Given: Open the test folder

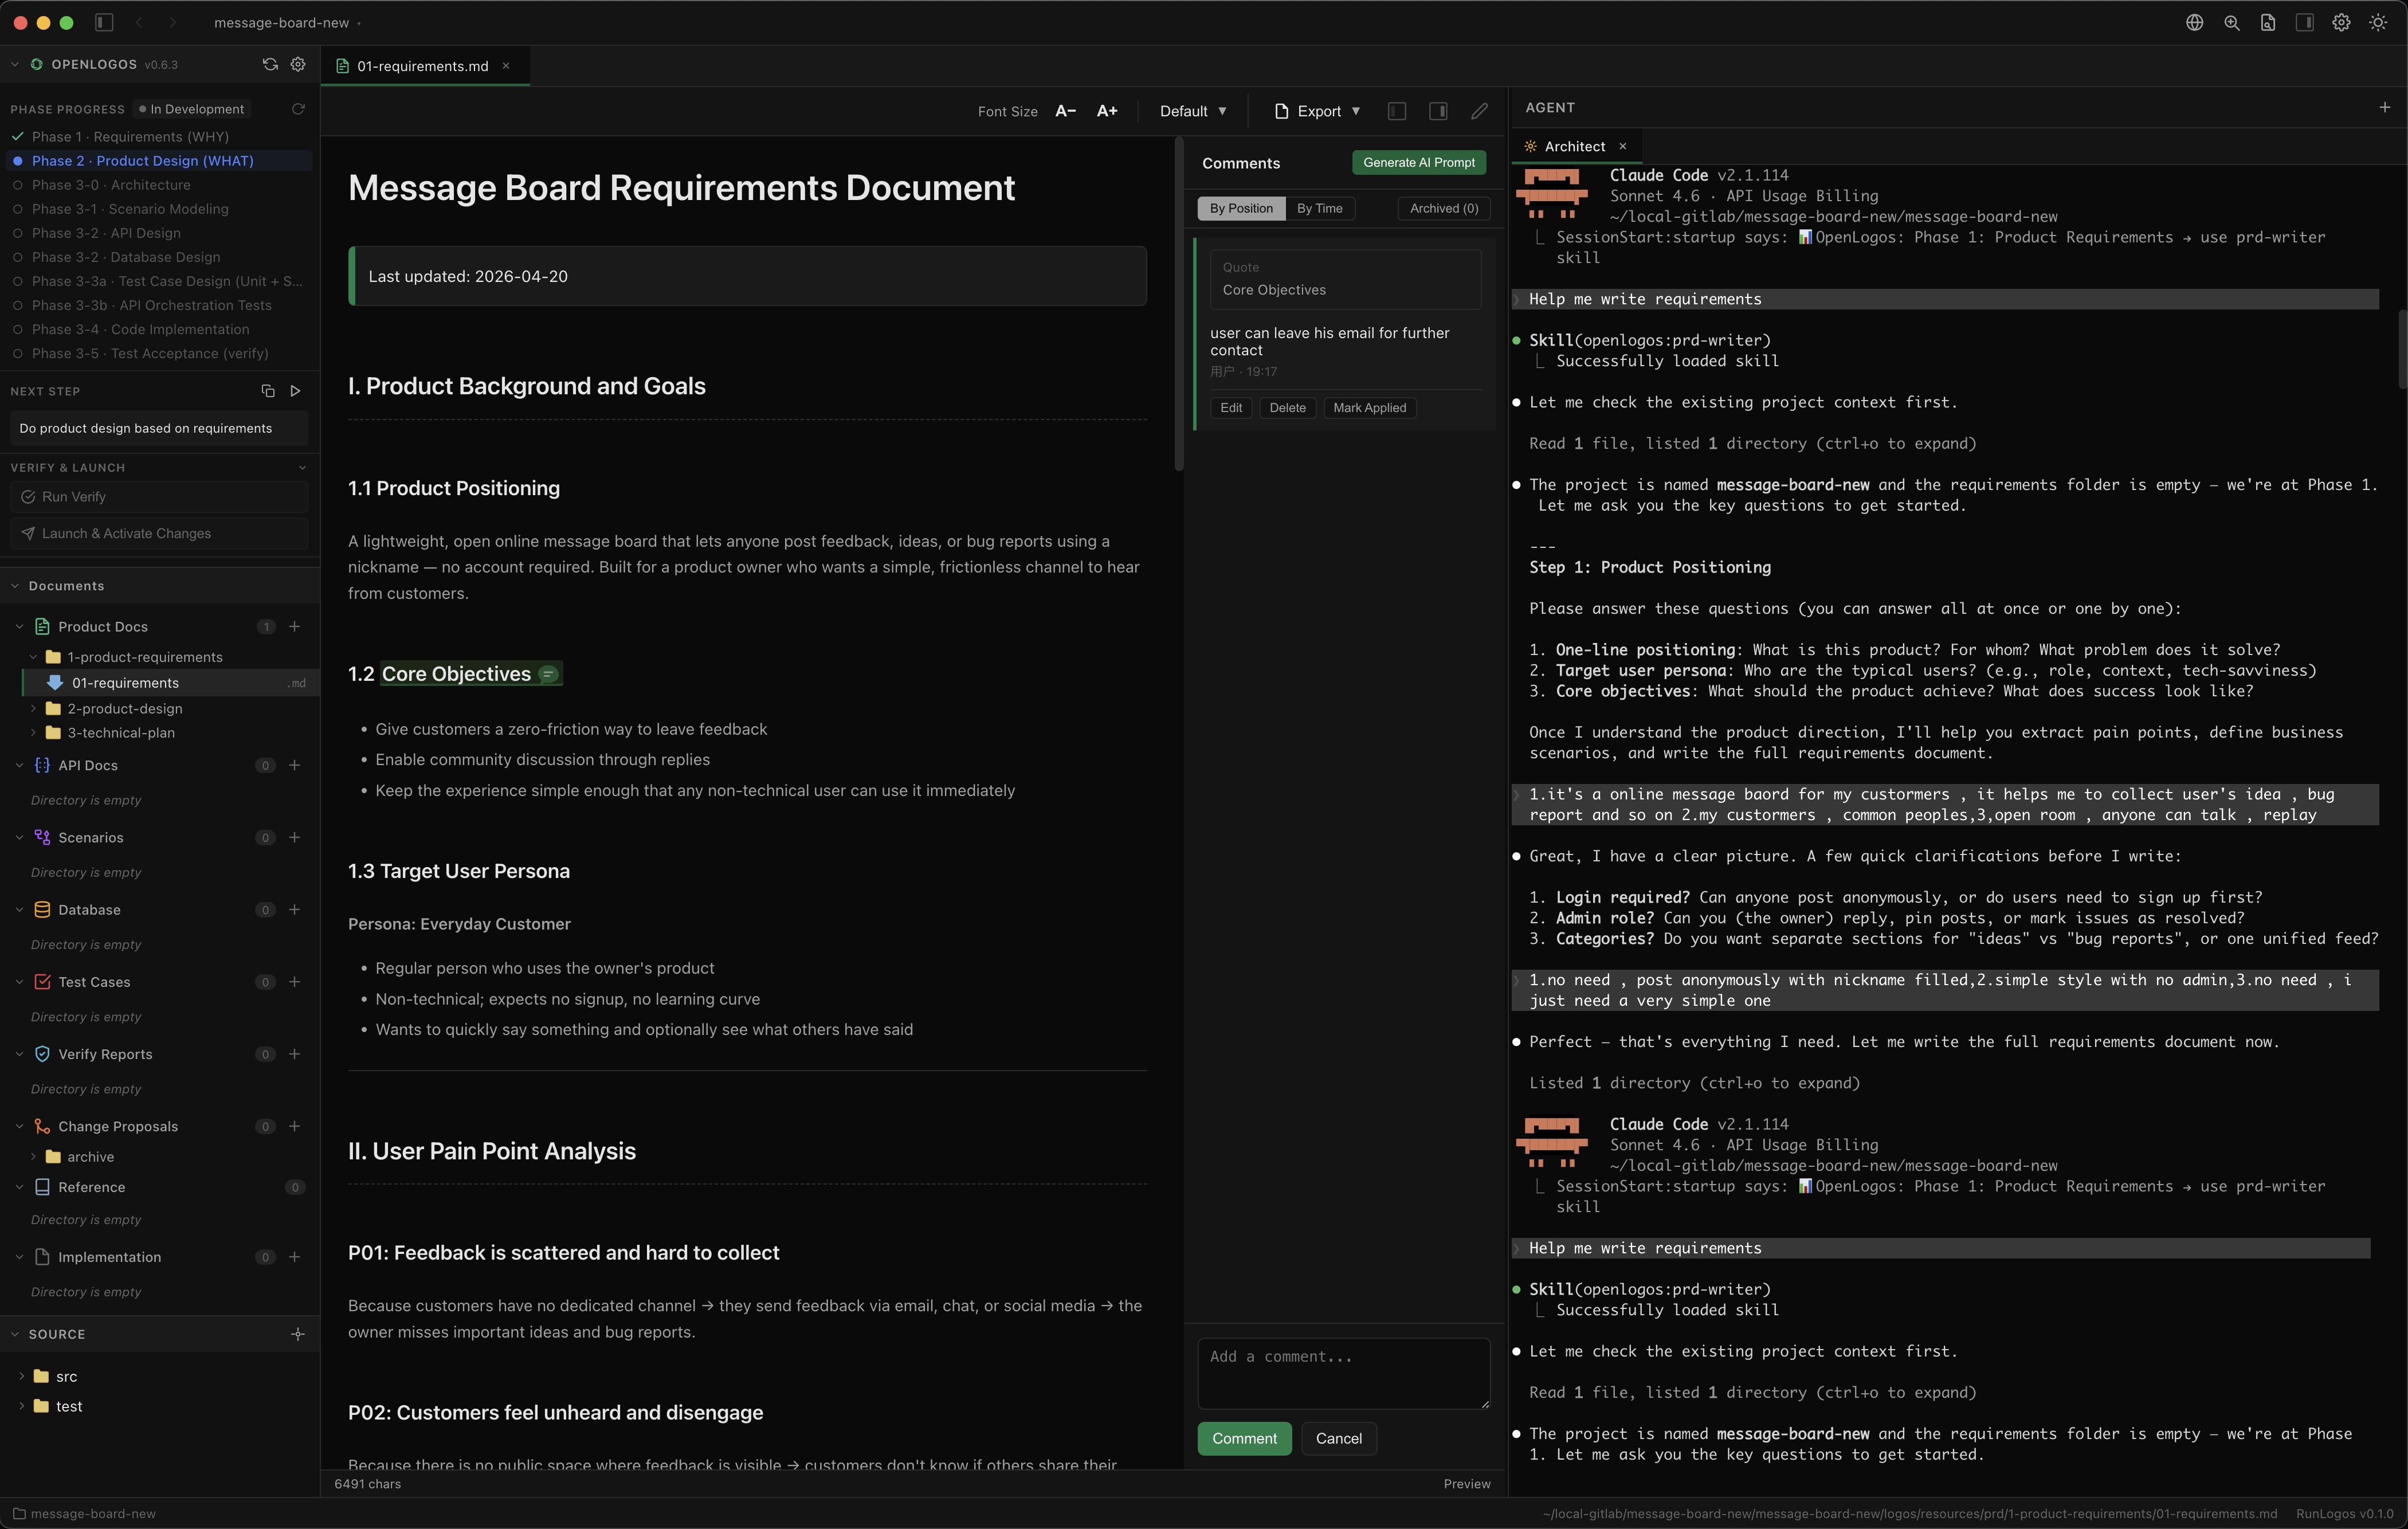Looking at the screenshot, I should coord(68,1406).
